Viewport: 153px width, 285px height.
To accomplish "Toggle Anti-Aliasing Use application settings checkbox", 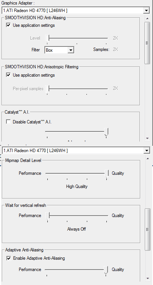I will [8, 25].
